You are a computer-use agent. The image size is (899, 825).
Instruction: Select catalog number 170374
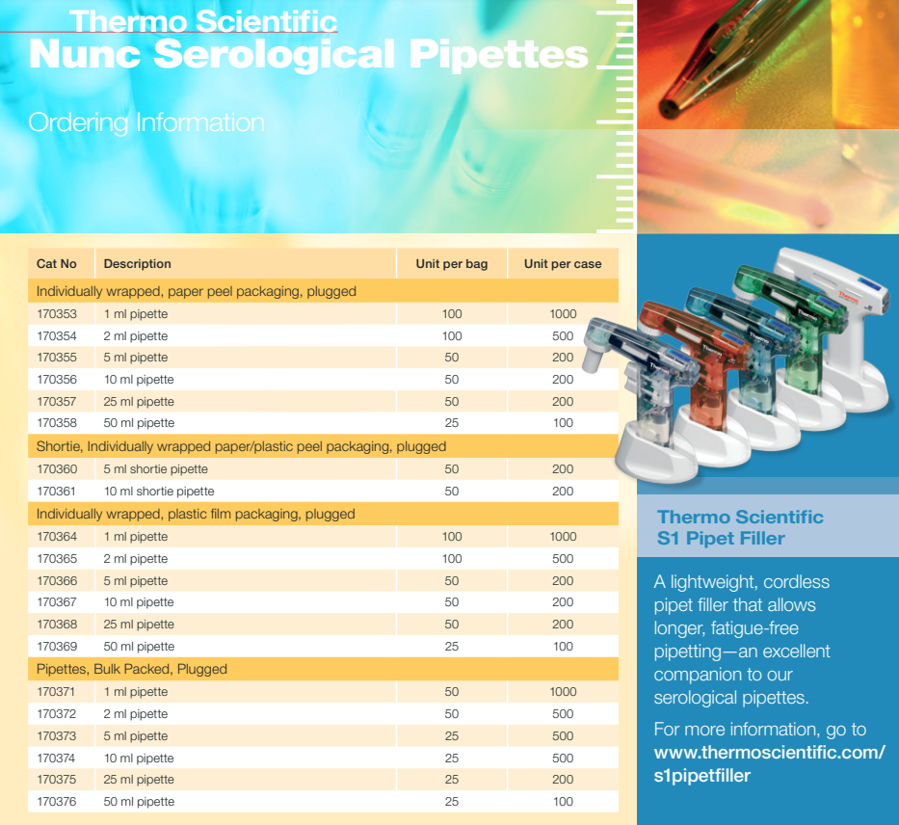pyautogui.click(x=56, y=758)
